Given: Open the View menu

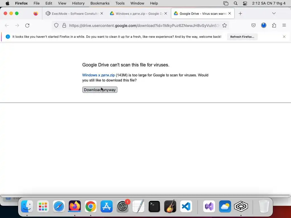Looking at the screenshot, I should 62,3.
